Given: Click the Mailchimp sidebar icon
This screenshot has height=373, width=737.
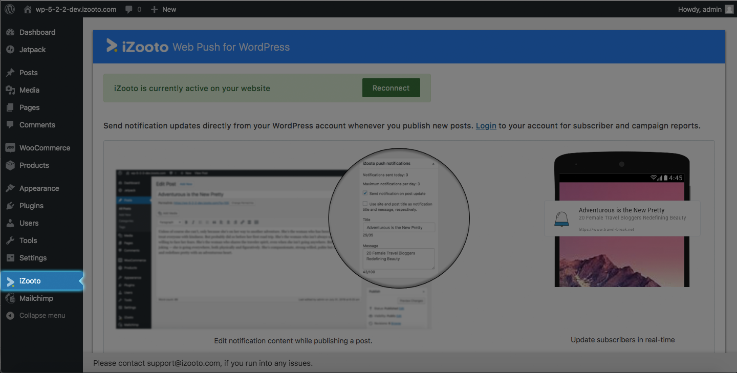Looking at the screenshot, I should [10, 298].
